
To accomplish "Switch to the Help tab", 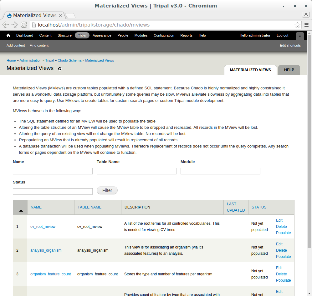I will [289, 70].
